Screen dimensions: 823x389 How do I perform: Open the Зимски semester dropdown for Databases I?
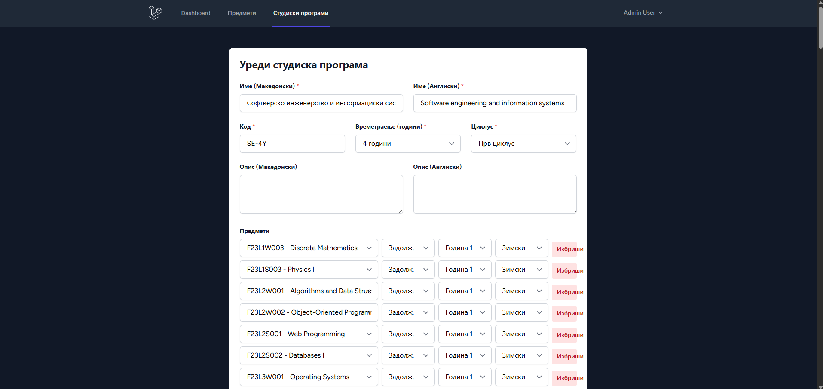tap(521, 355)
